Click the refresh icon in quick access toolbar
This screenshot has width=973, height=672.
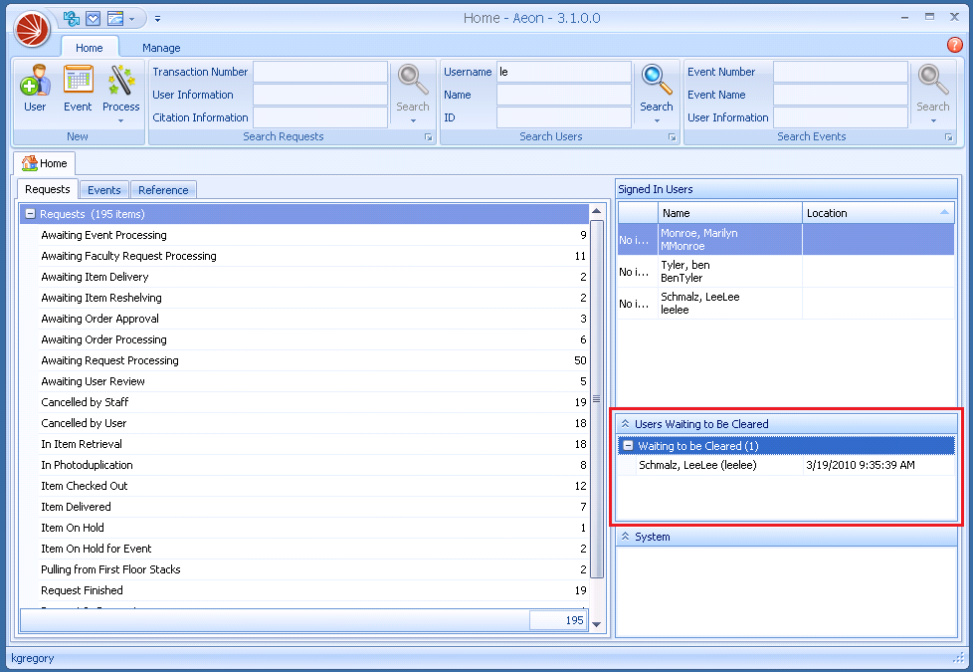coord(72,18)
